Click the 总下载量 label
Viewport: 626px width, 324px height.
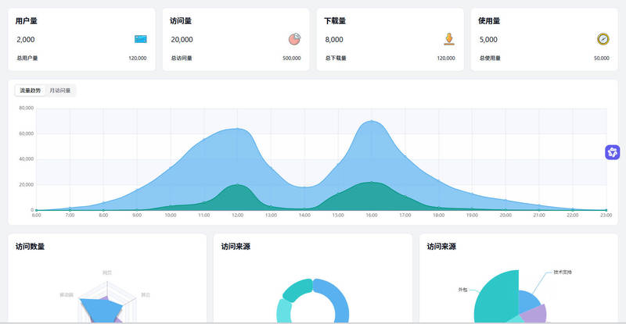click(336, 59)
